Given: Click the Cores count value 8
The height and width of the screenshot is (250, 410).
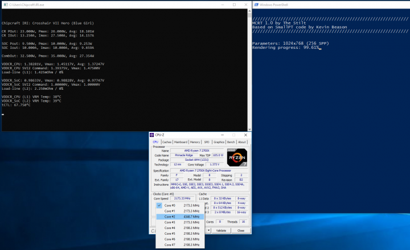Looking at the screenshot, I should [220, 222].
